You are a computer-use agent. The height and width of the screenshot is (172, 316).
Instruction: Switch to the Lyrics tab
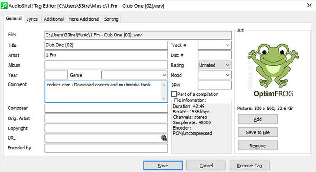point(32,19)
